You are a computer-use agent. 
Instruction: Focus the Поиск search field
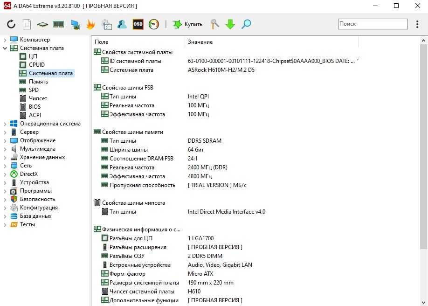point(373,24)
